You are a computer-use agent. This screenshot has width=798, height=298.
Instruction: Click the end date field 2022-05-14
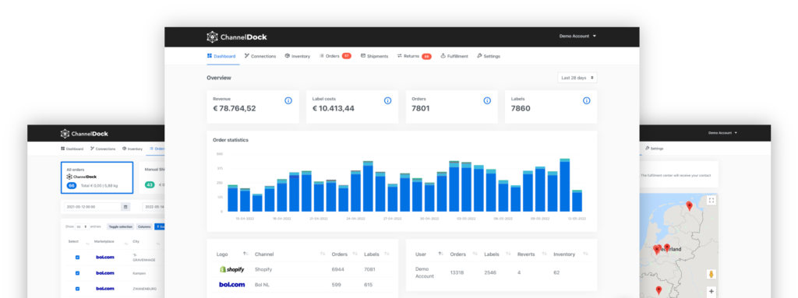(x=154, y=207)
